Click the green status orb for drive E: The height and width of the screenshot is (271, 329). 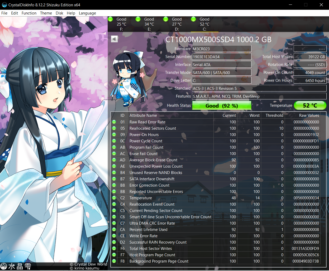pos(138,19)
